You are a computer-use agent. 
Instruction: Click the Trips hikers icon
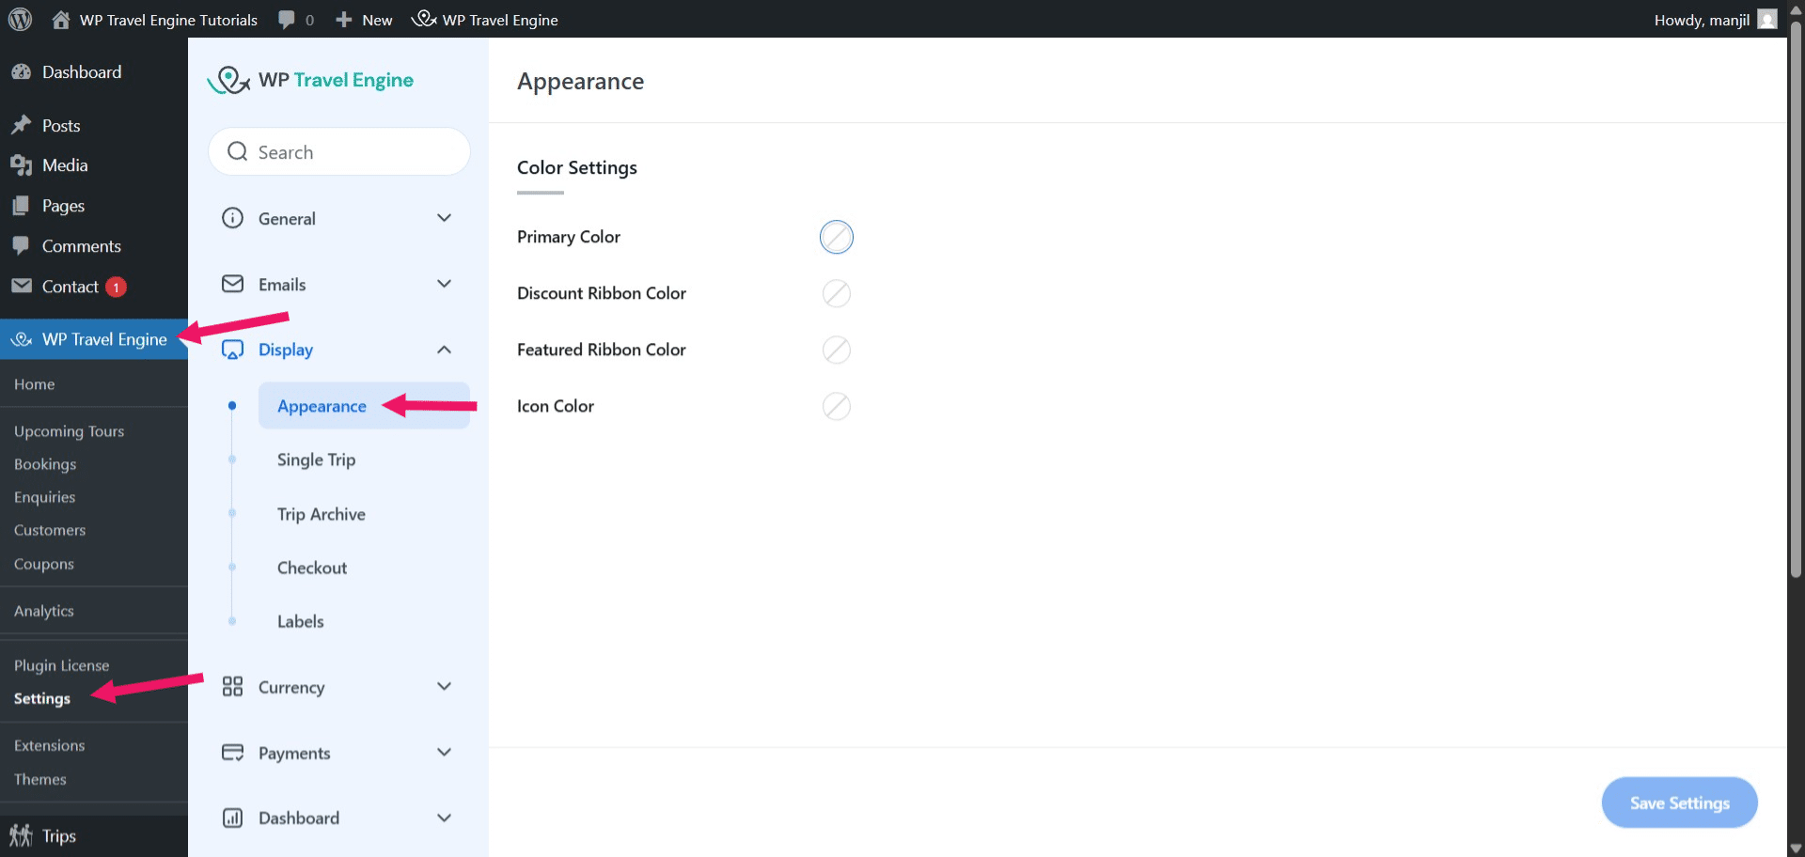(x=21, y=835)
